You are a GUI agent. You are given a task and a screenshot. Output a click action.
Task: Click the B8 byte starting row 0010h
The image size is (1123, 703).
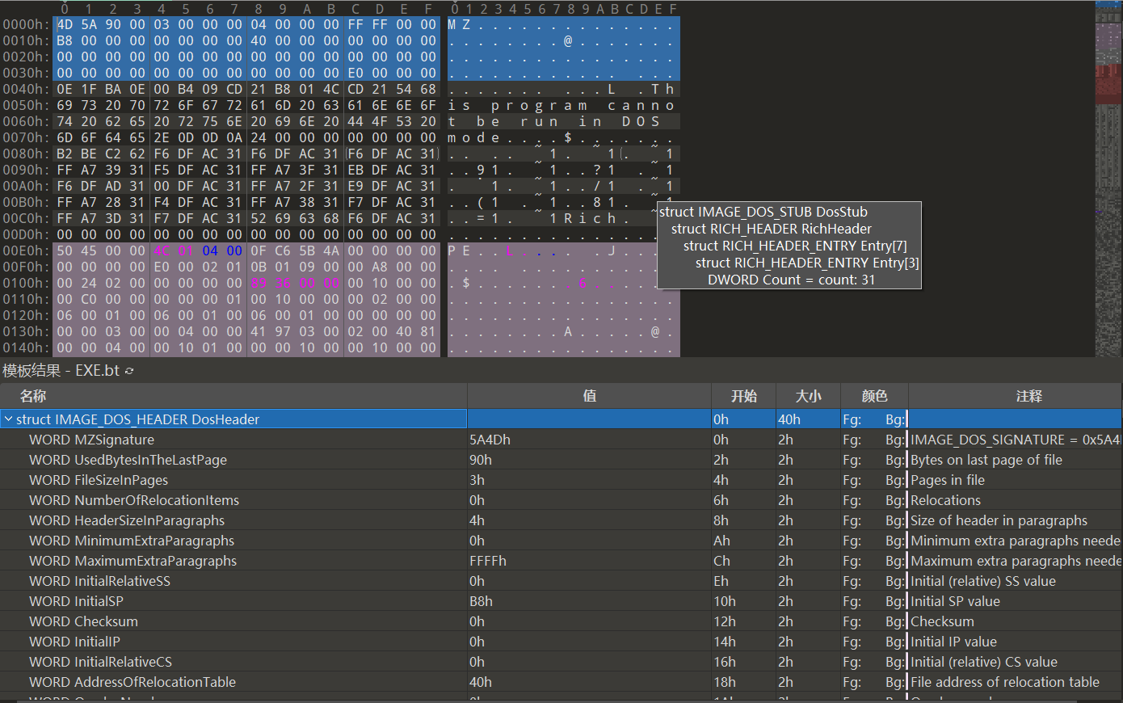[x=65, y=40]
